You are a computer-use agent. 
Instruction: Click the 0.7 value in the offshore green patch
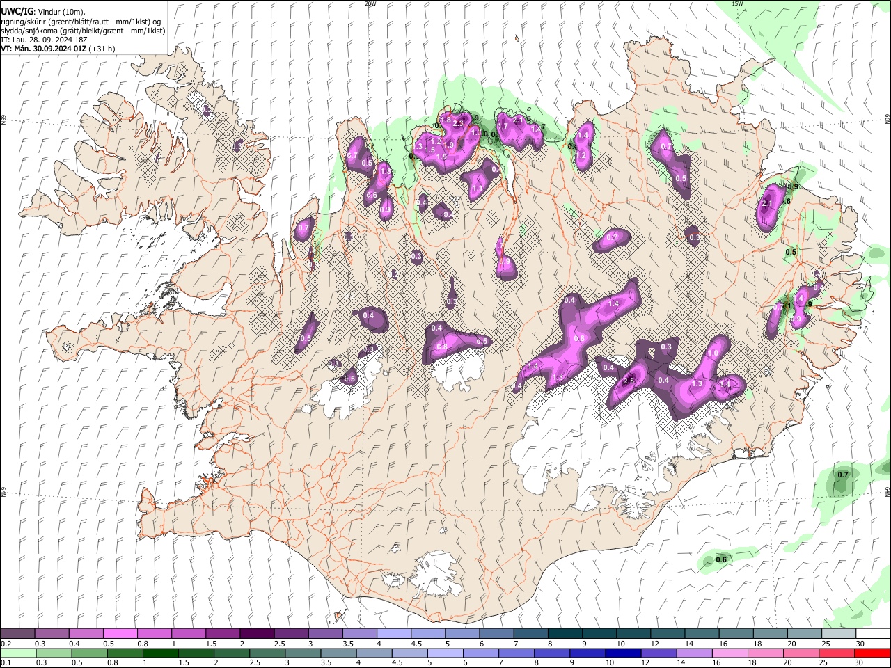[843, 475]
